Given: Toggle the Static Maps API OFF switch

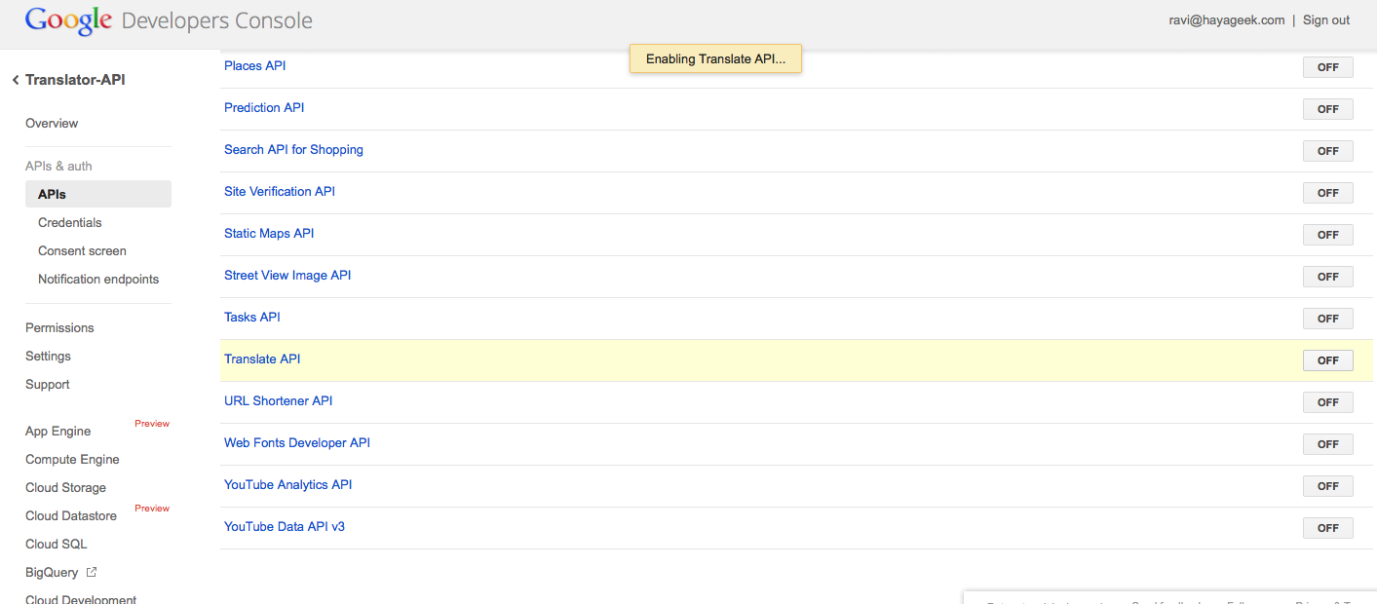Looking at the screenshot, I should pos(1327,235).
